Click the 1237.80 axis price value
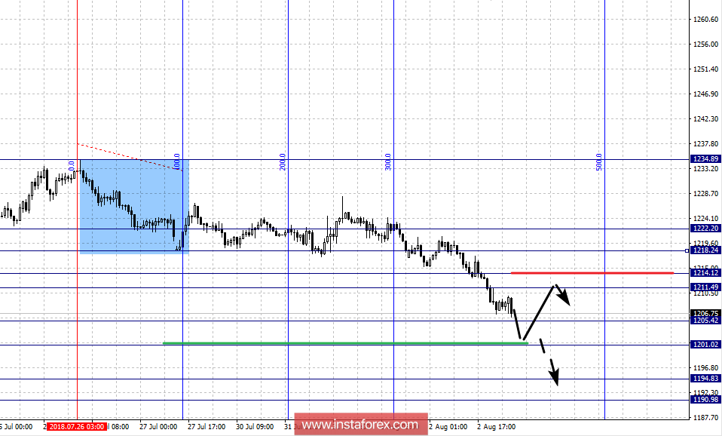 pos(706,144)
